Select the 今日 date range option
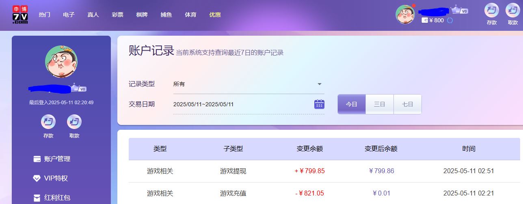 click(x=352, y=104)
